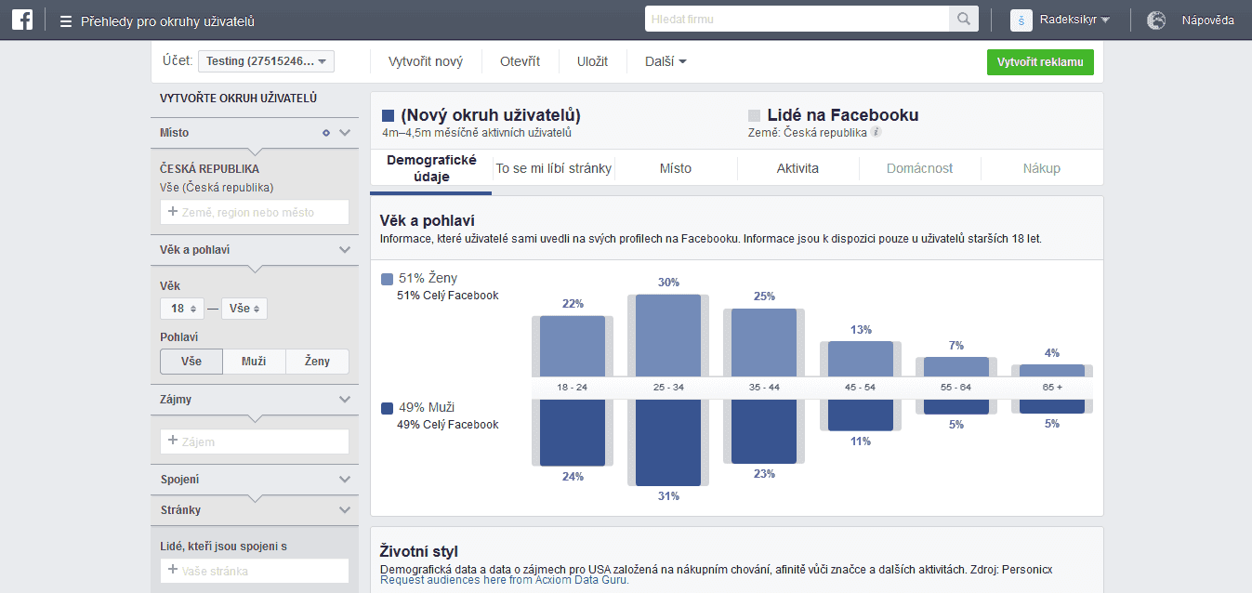The height and width of the screenshot is (593, 1252).
Task: Click the Vytvořit reklamu button
Action: [1040, 62]
